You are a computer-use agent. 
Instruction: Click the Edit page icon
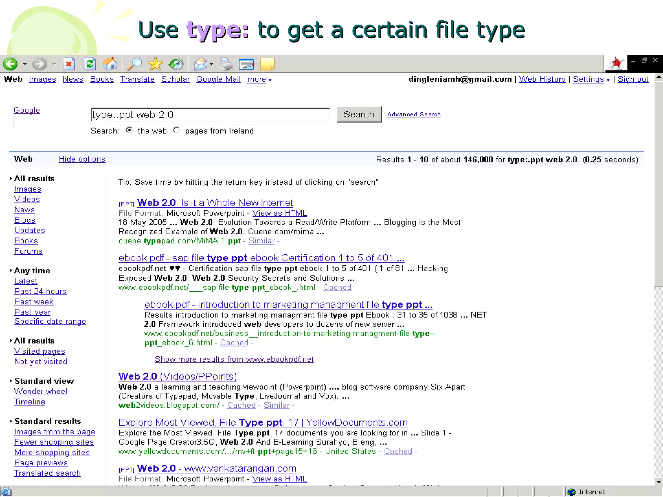[246, 64]
